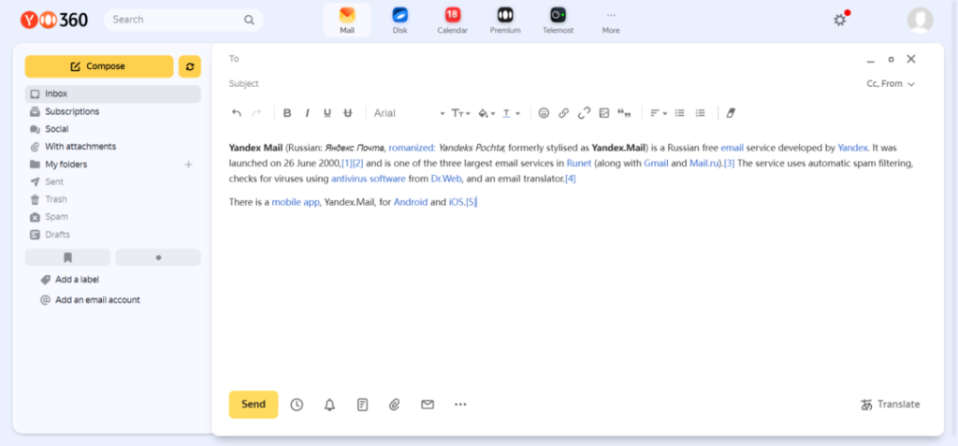Toggle italic formatting
This screenshot has height=446, width=958.
[307, 113]
